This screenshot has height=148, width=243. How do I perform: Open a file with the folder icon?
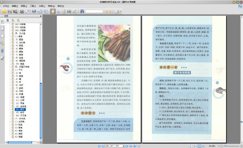[4, 11]
